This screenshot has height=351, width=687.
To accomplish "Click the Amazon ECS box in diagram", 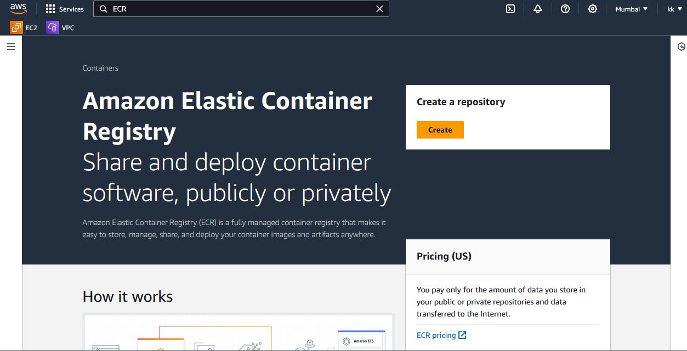I will click(361, 341).
